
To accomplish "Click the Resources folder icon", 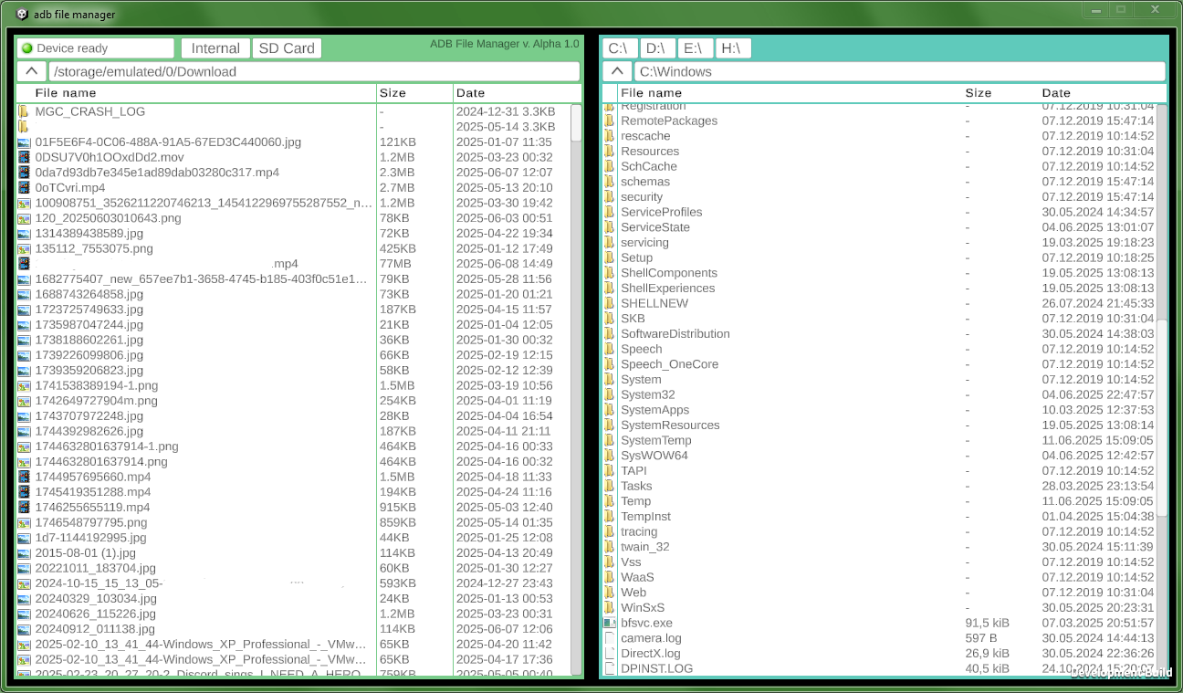I will click(x=609, y=152).
